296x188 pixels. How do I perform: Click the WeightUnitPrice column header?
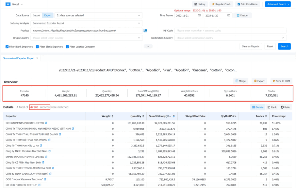[195, 116]
